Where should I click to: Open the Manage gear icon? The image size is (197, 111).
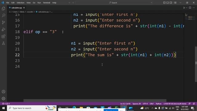[x=3, y=99]
